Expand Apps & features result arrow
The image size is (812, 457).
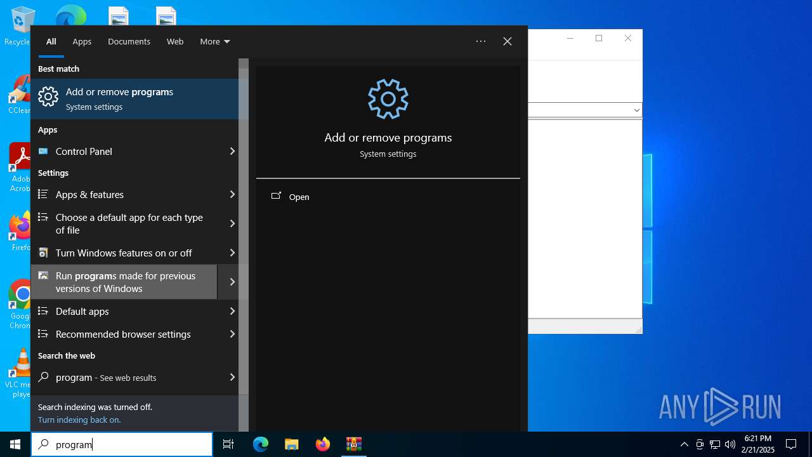click(232, 194)
